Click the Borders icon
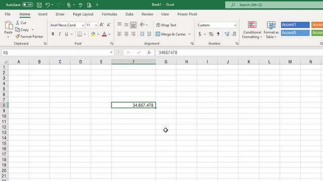This screenshot has width=323, height=181. (x=80, y=34)
